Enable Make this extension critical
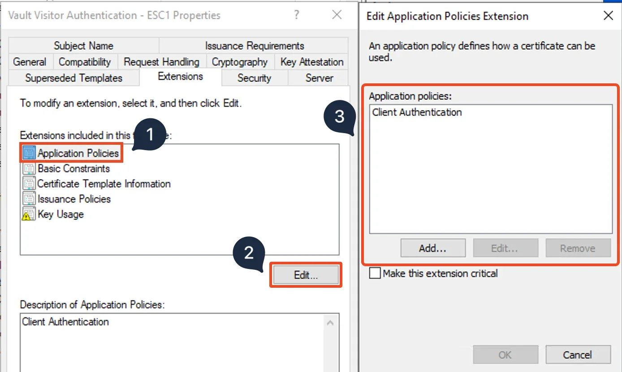The height and width of the screenshot is (372, 622). pyautogui.click(x=375, y=273)
